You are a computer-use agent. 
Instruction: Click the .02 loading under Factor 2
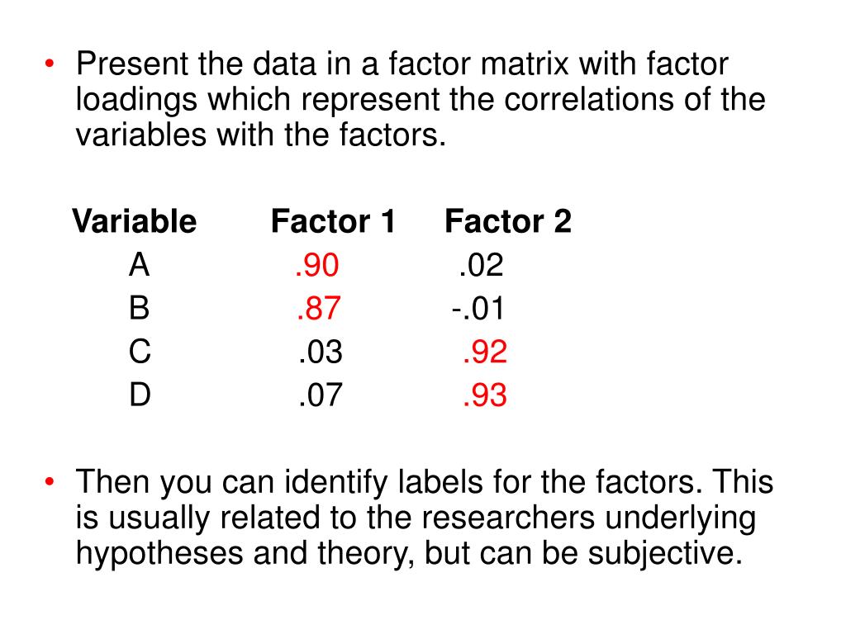tap(482, 265)
